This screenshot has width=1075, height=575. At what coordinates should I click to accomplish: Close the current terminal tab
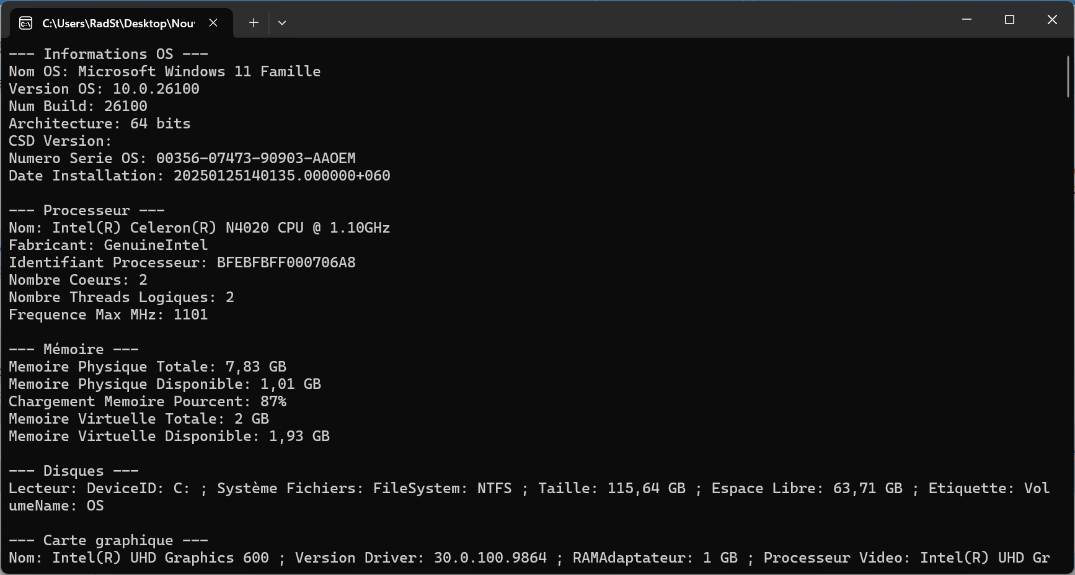[x=213, y=23]
